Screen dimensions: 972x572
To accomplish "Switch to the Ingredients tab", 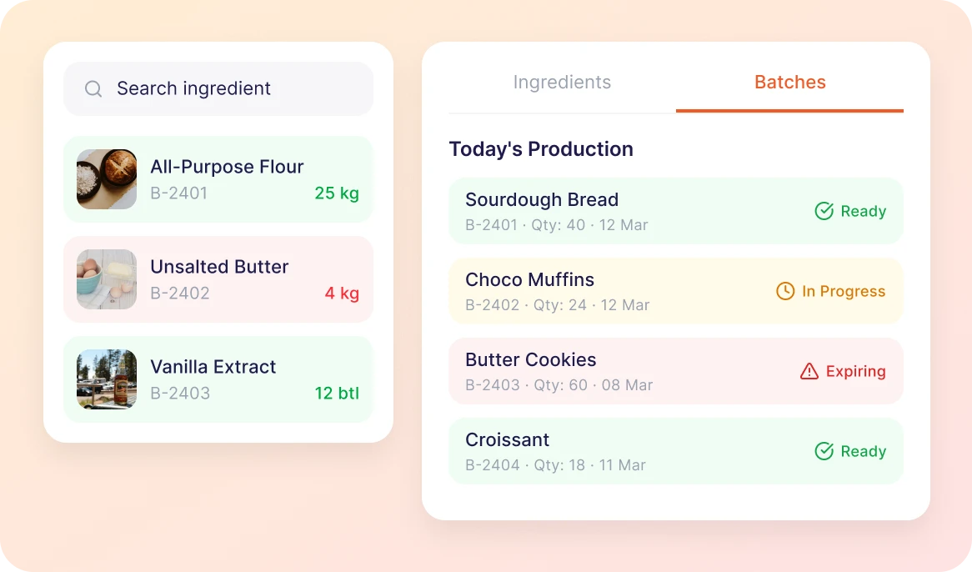I will [x=562, y=83].
